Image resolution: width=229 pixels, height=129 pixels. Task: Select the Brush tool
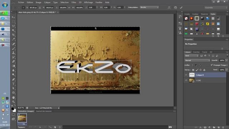pyautogui.click(x=14, y=48)
